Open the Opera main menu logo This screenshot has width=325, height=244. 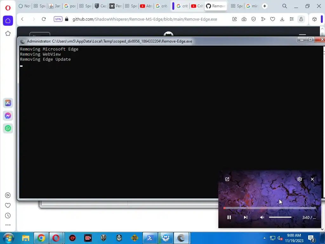coord(8,8)
